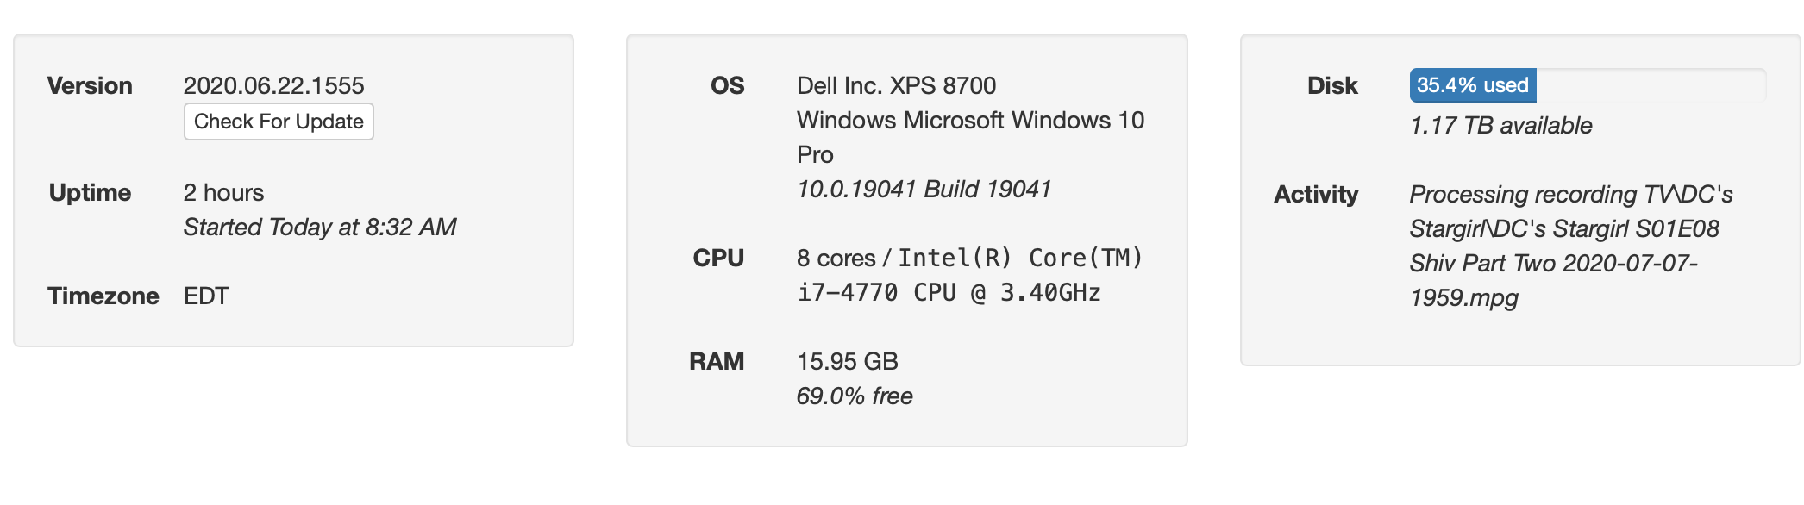Click the Timezone label
The image size is (1804, 505).
103,296
